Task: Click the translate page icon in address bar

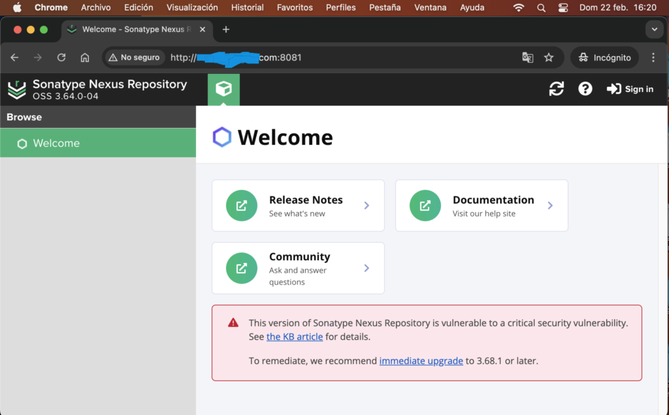Action: point(528,57)
